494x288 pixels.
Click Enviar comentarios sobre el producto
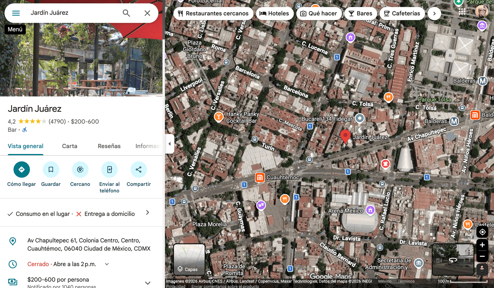pos(225,286)
